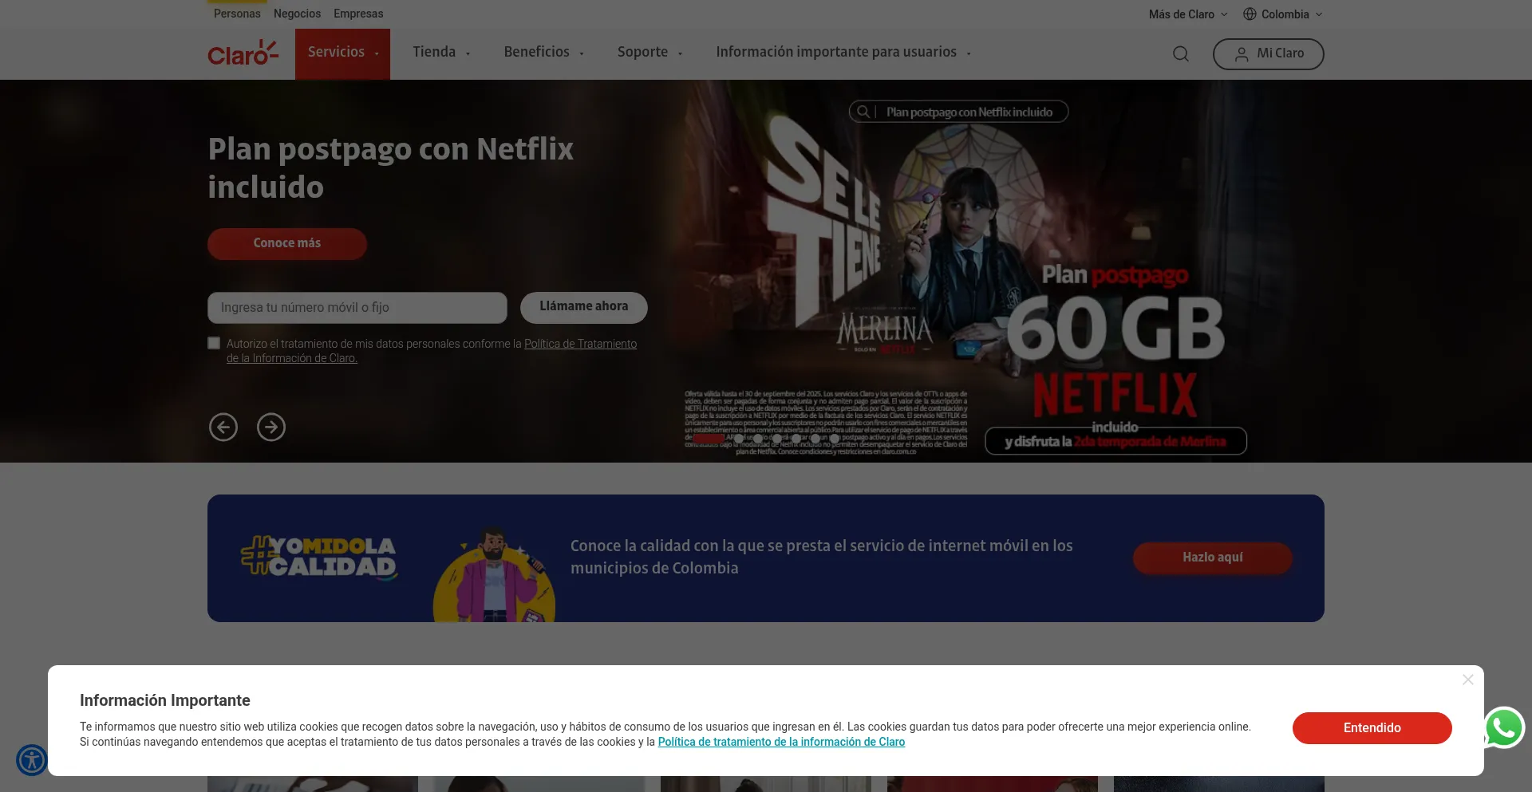Open WhatsApp chat bubble

[x=1503, y=727]
